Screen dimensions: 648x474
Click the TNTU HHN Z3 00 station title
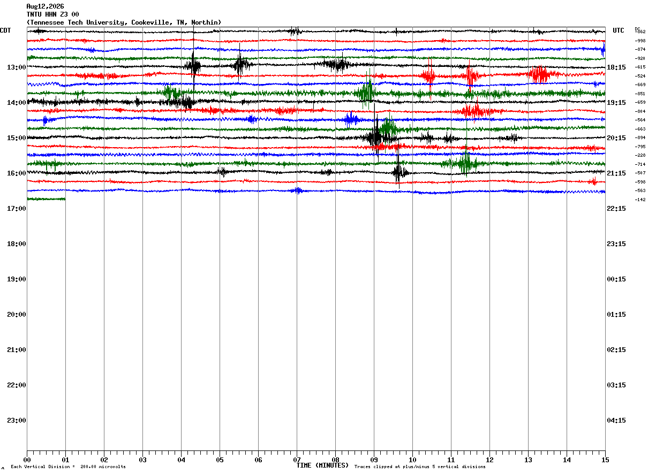coord(52,14)
